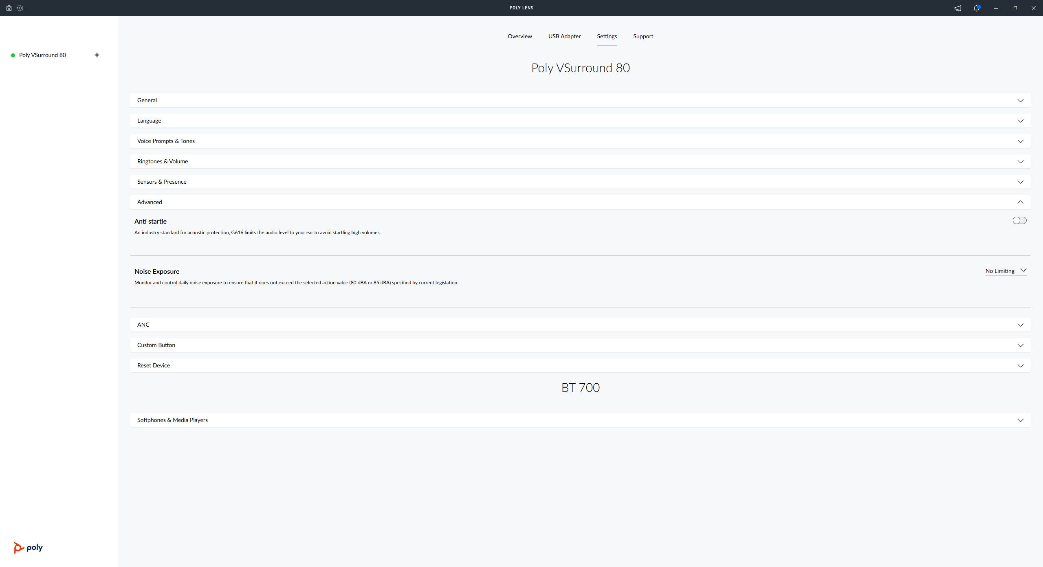Open app settings gear icon

click(x=20, y=8)
